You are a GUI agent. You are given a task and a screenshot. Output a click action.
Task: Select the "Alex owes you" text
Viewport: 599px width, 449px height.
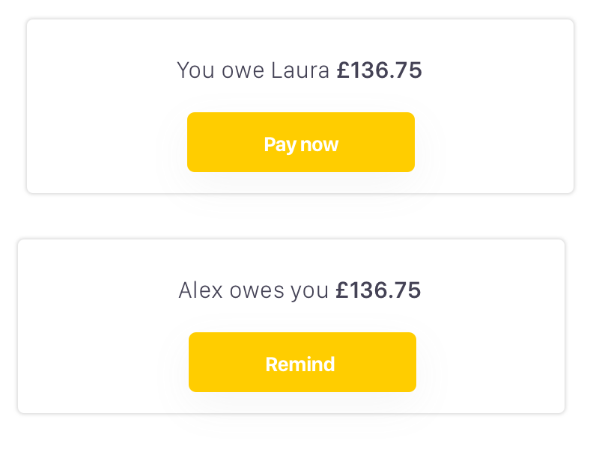coord(253,290)
